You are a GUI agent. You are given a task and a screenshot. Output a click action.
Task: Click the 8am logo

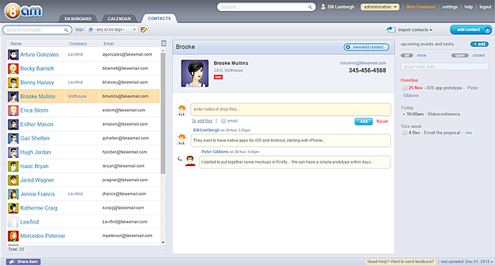[23, 12]
